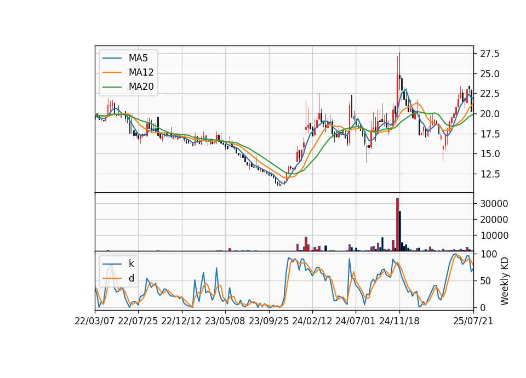This screenshot has height=378, width=526.
Task: Select the 25/07/21 date tick label
Action: 473,321
